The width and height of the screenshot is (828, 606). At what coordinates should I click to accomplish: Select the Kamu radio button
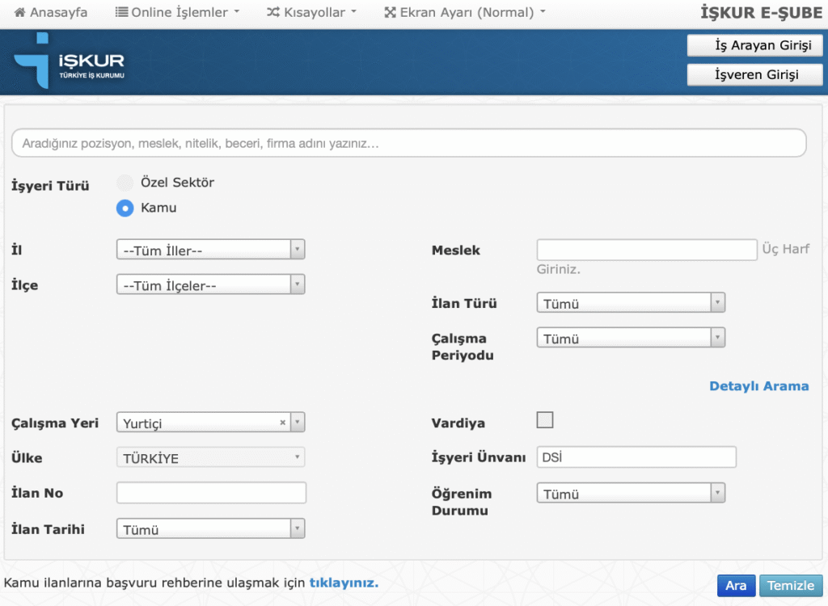(x=125, y=208)
